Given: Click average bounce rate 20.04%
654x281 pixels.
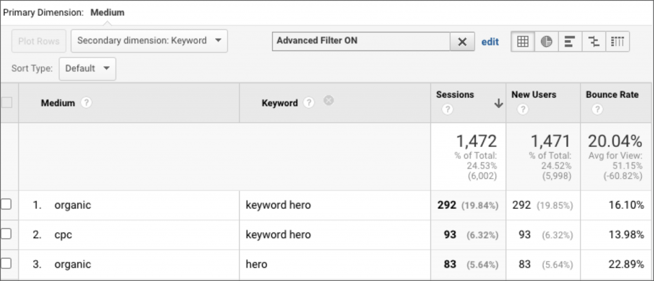Looking at the screenshot, I should point(615,141).
